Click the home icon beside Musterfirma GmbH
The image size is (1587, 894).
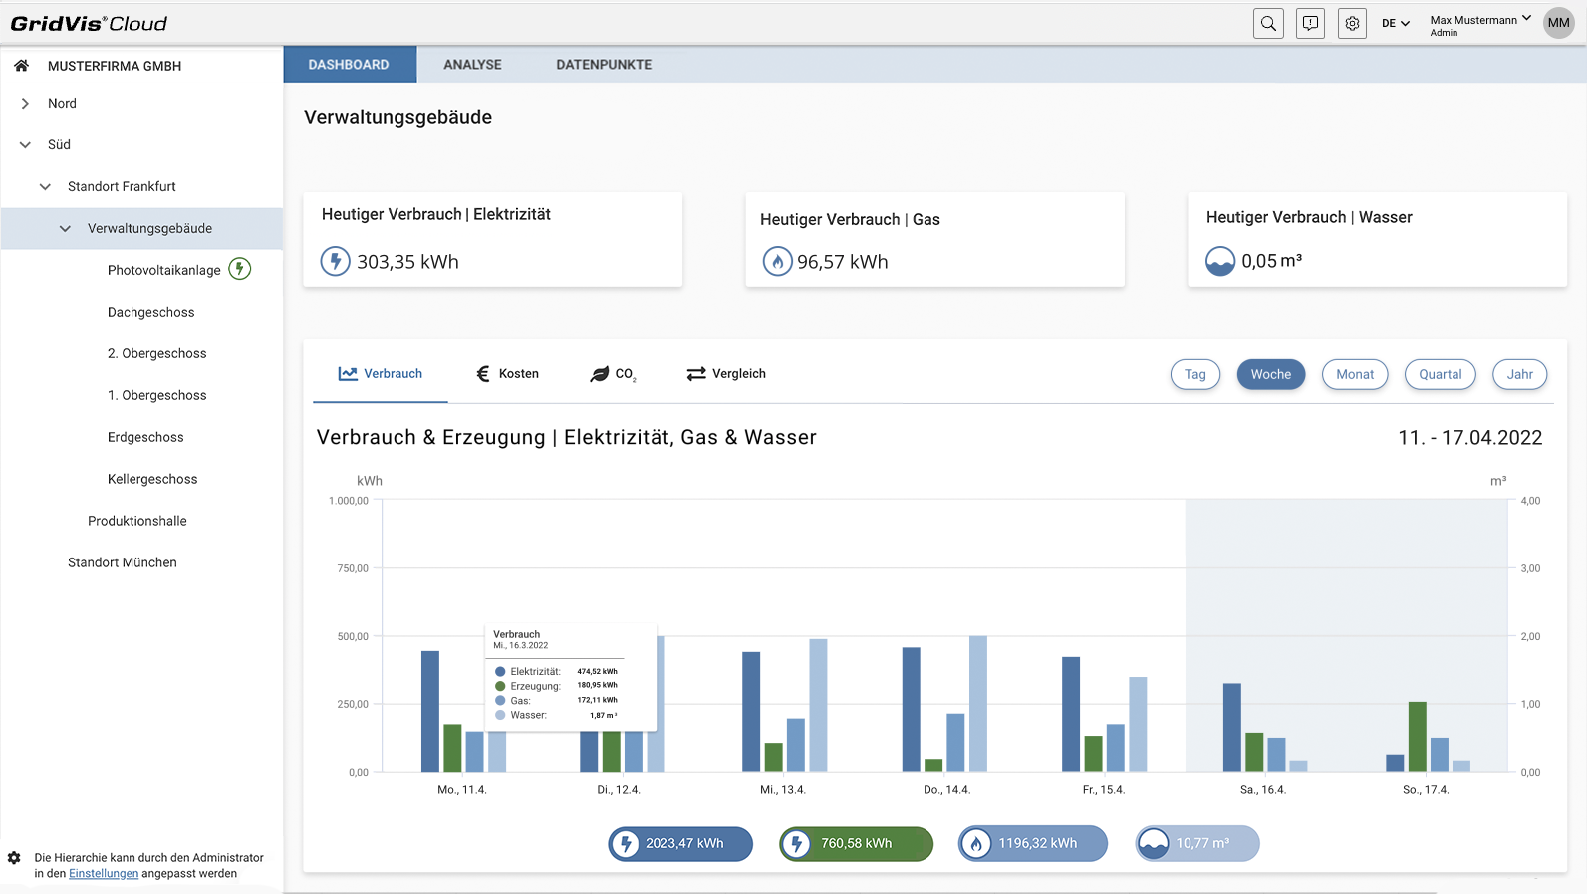pos(21,66)
